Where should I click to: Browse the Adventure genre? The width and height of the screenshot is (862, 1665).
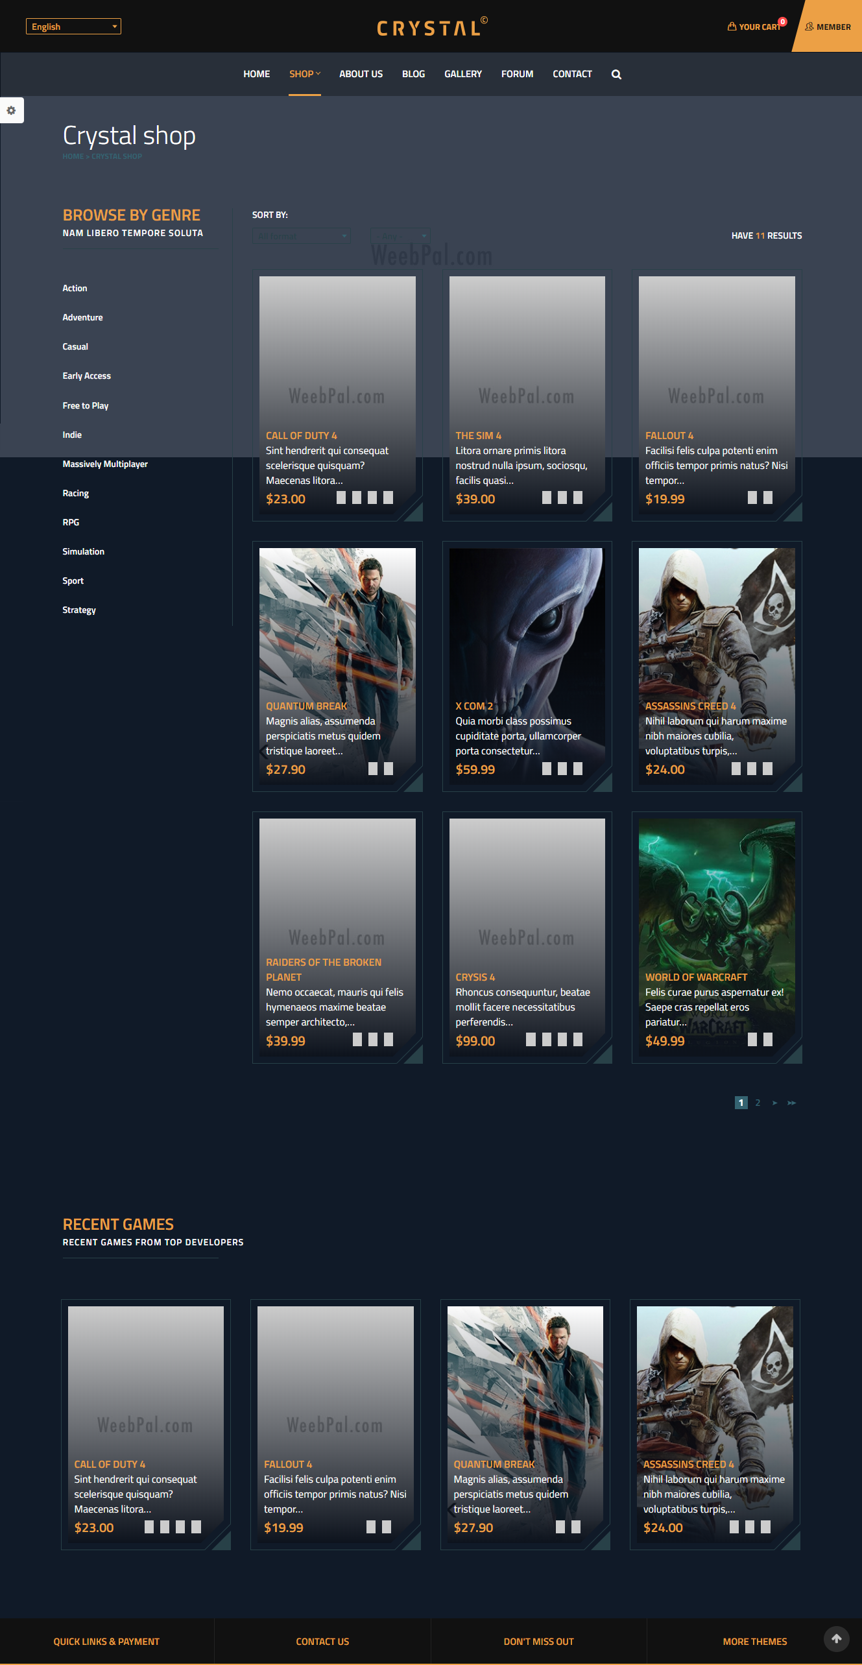(82, 317)
